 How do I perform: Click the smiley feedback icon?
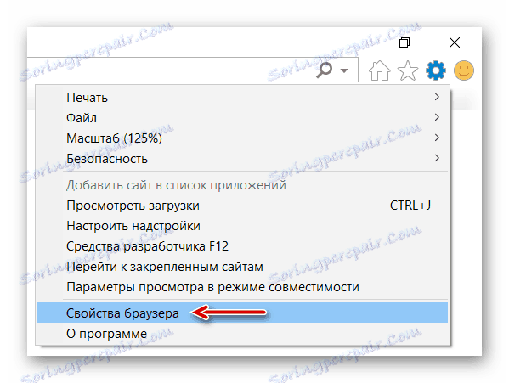[x=464, y=70]
